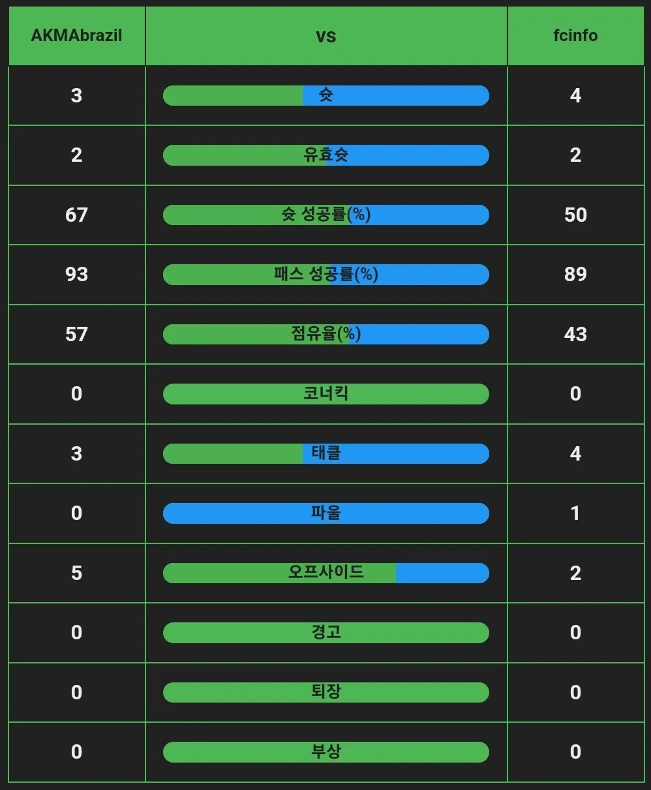Select the 부상 stat bar
This screenshot has width=651, height=790.
point(325,752)
